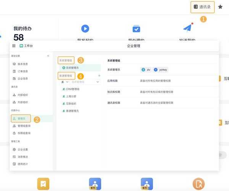Open the 通讯录 contacts button

203,7
